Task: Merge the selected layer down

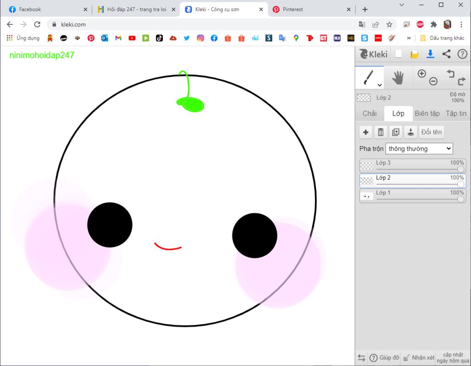Action: coord(410,132)
